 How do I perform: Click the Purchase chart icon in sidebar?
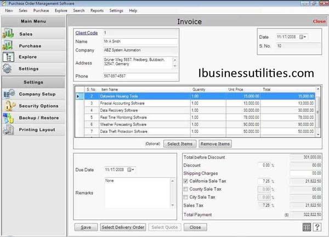coord(8,45)
